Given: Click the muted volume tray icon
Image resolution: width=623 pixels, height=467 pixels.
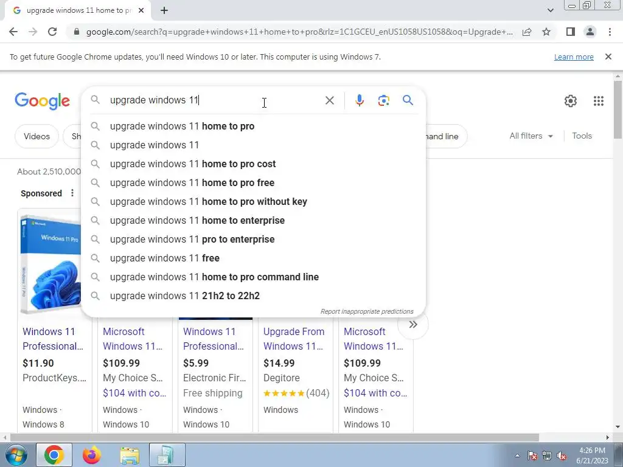Looking at the screenshot, I should click(562, 455).
